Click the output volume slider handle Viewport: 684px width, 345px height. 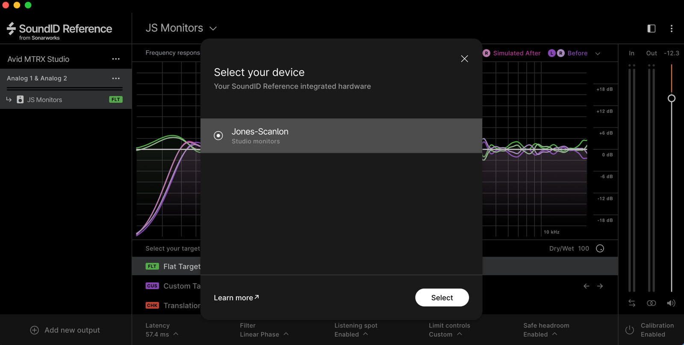(672, 99)
